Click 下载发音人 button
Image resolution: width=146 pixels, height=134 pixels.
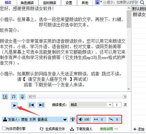tap(81, 129)
